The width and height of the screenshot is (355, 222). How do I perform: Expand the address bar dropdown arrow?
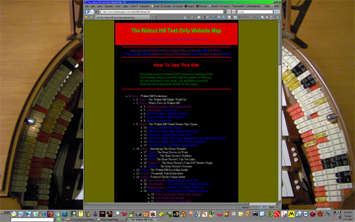pos(225,12)
